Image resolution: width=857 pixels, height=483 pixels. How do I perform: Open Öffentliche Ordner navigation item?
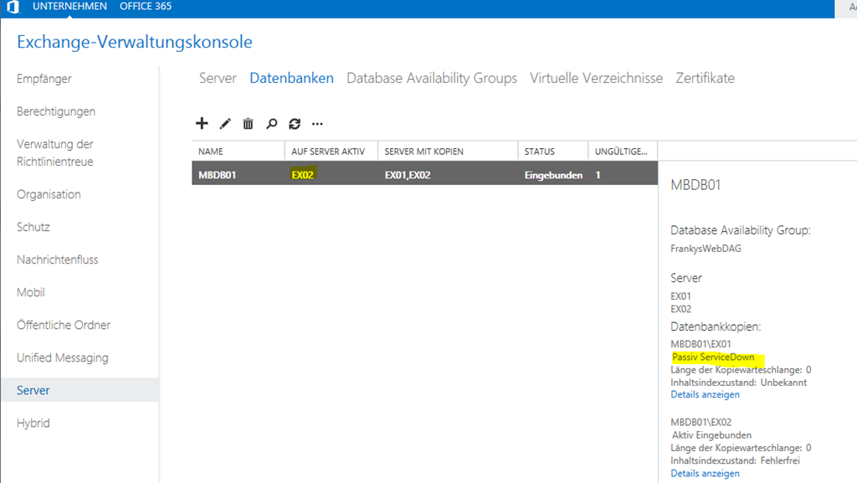pyautogui.click(x=64, y=325)
